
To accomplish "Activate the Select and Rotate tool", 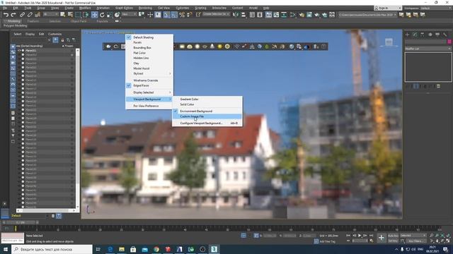I will pyautogui.click(x=102, y=15).
